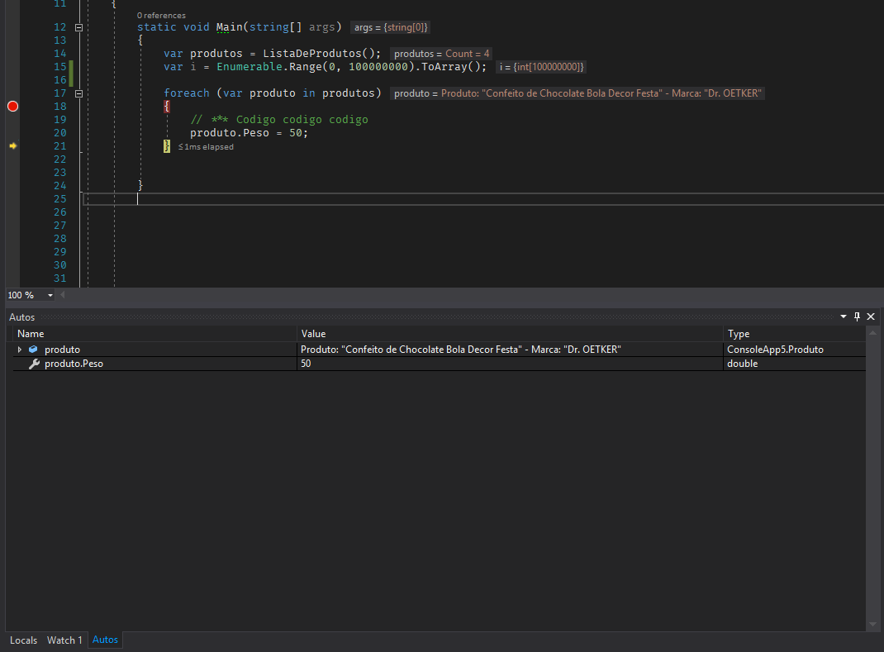This screenshot has height=652, width=884.
Task: Click line number 25 in the gutter
Action: point(60,199)
